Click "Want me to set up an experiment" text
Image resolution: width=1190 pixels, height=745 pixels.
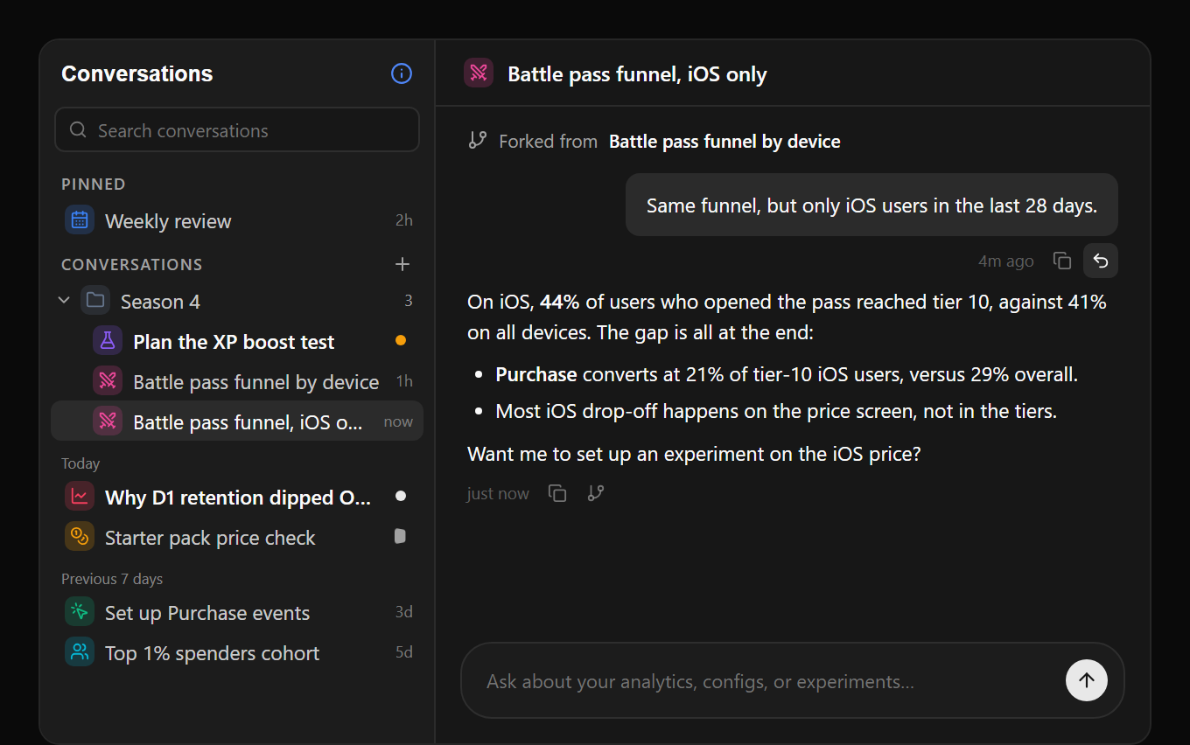tap(694, 454)
